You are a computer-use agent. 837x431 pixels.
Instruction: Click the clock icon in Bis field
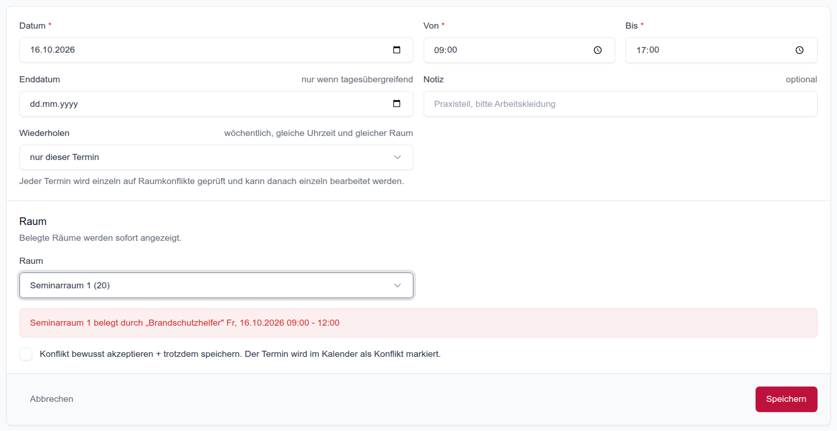(x=800, y=50)
